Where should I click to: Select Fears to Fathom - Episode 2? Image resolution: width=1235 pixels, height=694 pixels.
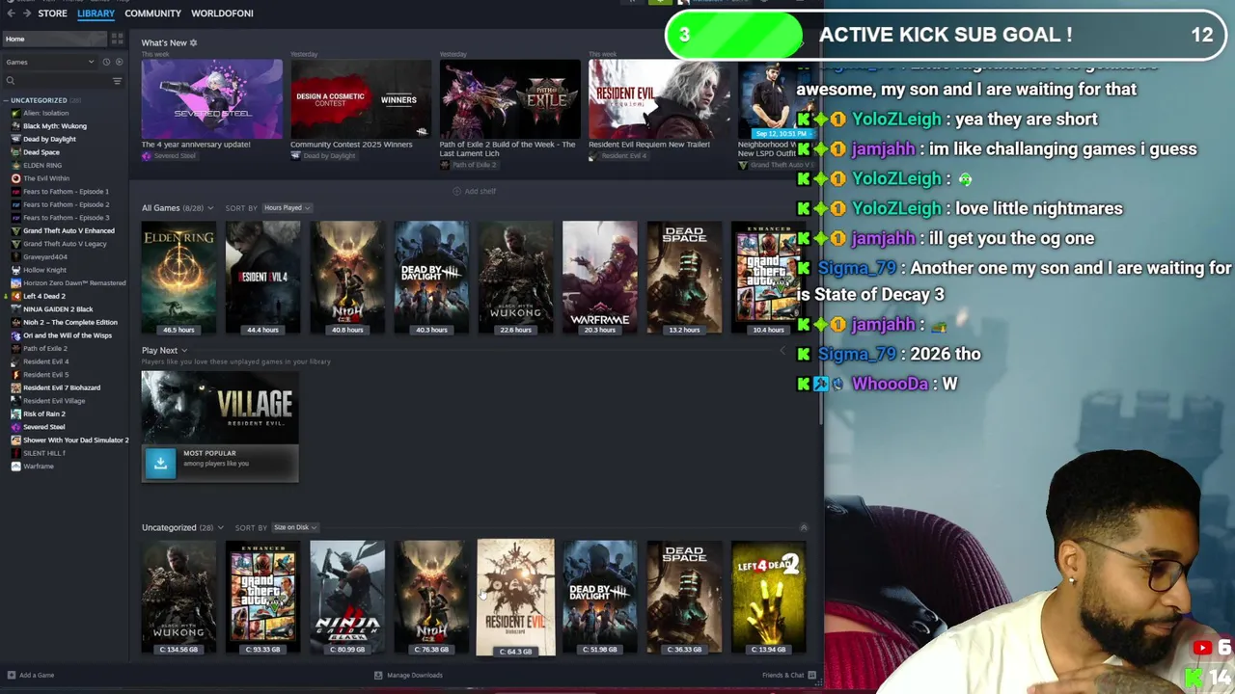coord(66,204)
